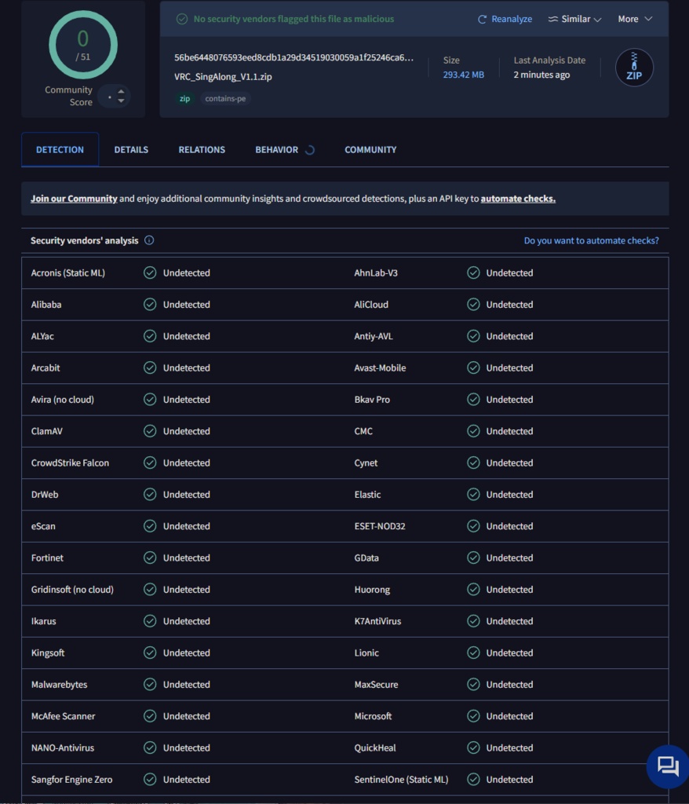Click the Acronis (Static ML) check icon

[x=150, y=272]
